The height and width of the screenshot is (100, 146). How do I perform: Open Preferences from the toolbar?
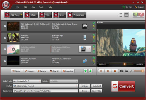click(x=77, y=15)
